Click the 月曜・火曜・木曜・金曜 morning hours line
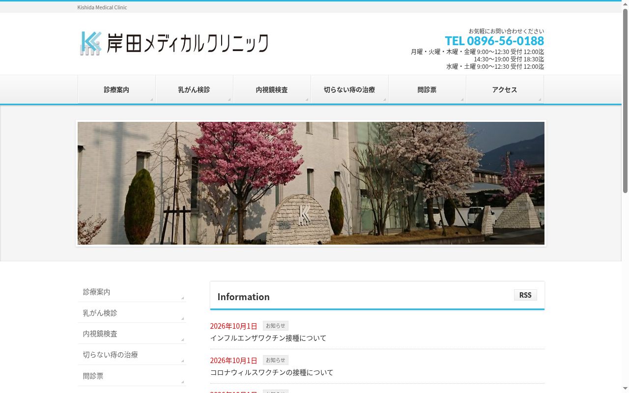629x393 pixels. 478,52
